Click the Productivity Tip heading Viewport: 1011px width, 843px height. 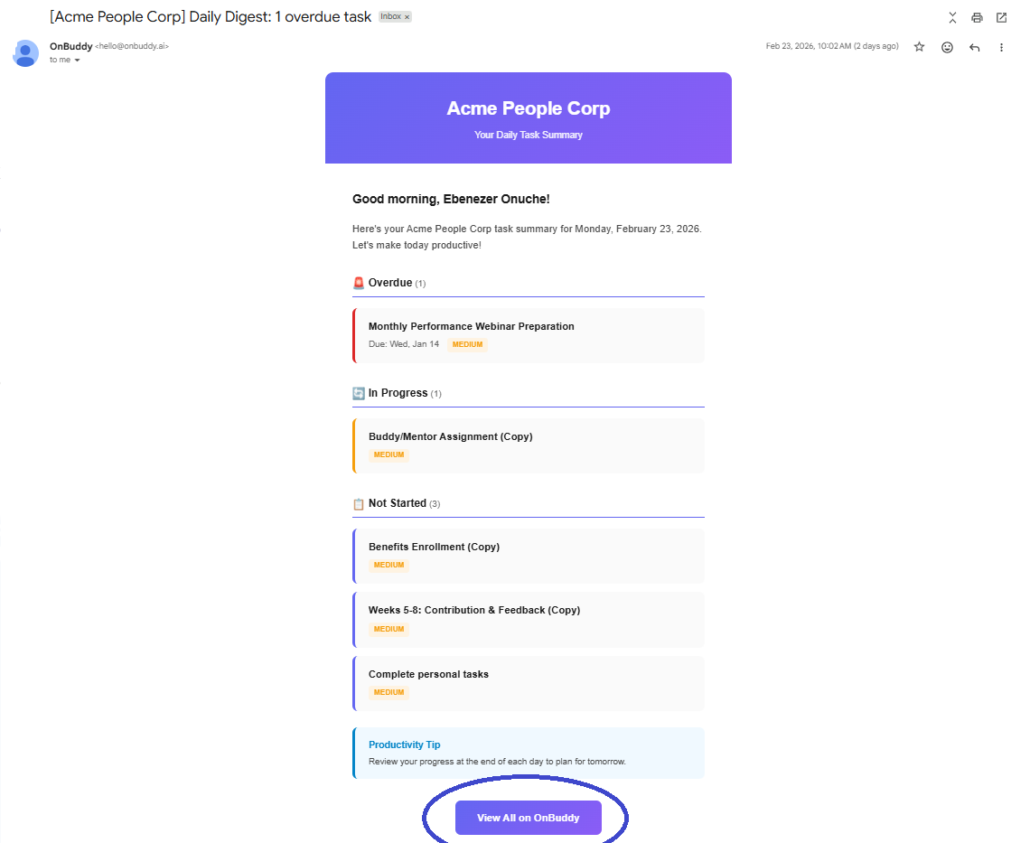404,745
